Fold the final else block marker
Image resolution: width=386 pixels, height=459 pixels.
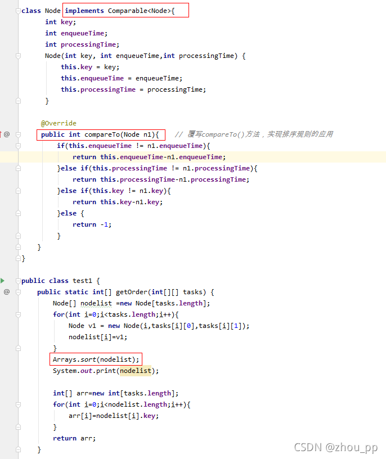[x=18, y=213]
